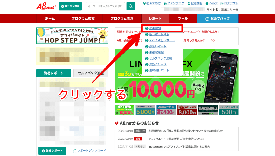Select 未確定速報 menu entry

point(156,52)
